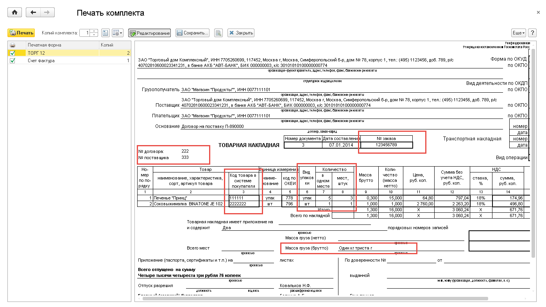
Task: Click buyer code cell 2222222
Action: click(x=244, y=204)
